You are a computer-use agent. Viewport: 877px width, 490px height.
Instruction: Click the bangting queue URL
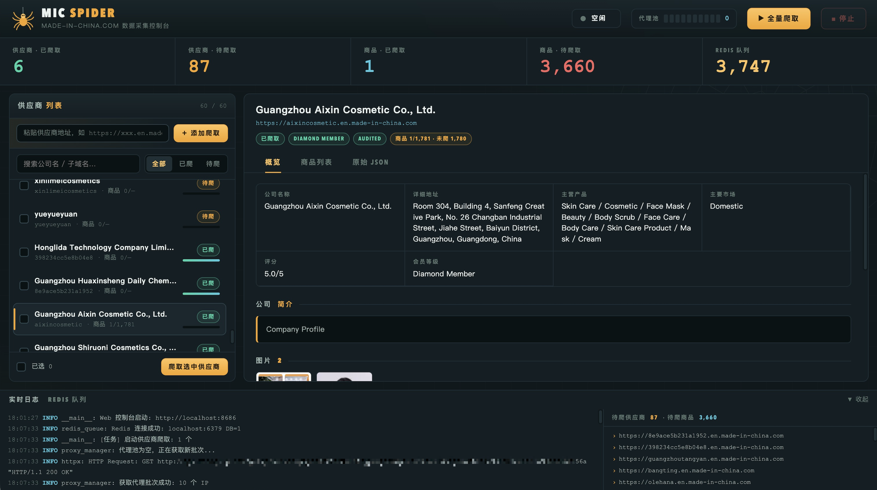tap(686, 471)
